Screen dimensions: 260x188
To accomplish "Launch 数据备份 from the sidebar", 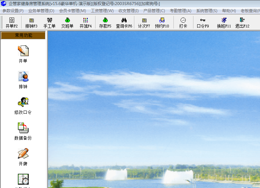I will 23,131.
